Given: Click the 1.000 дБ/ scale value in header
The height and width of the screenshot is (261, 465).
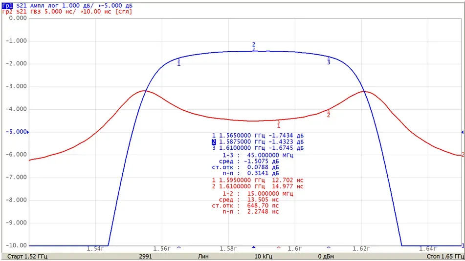Looking at the screenshot, I should [78, 6].
